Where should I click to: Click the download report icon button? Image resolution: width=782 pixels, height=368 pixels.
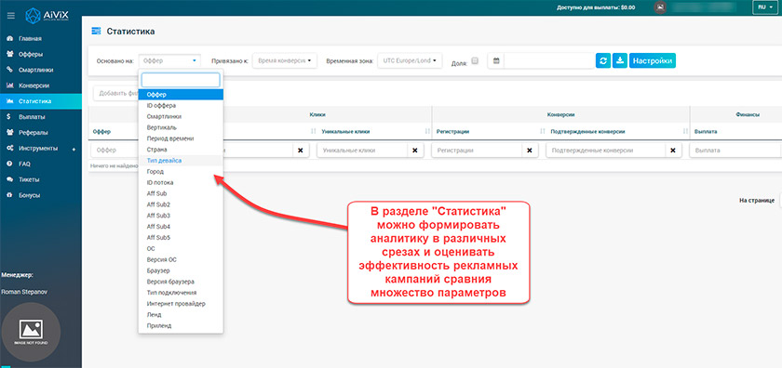619,60
